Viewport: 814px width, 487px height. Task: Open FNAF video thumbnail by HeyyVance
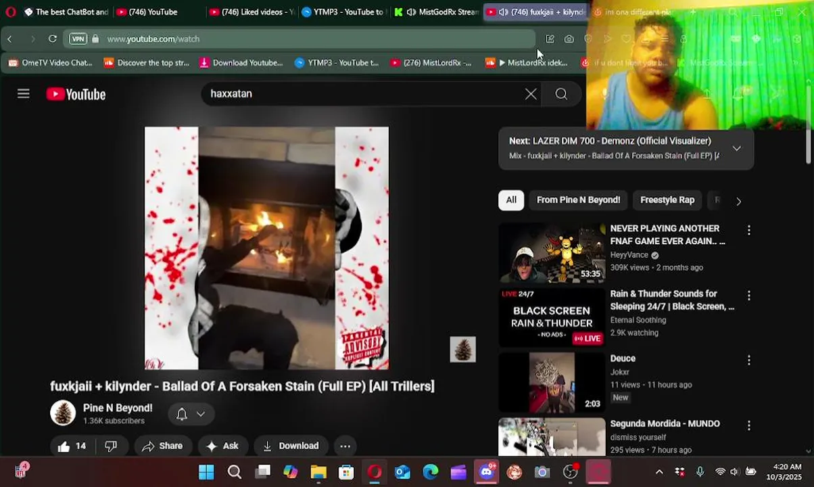(x=552, y=252)
